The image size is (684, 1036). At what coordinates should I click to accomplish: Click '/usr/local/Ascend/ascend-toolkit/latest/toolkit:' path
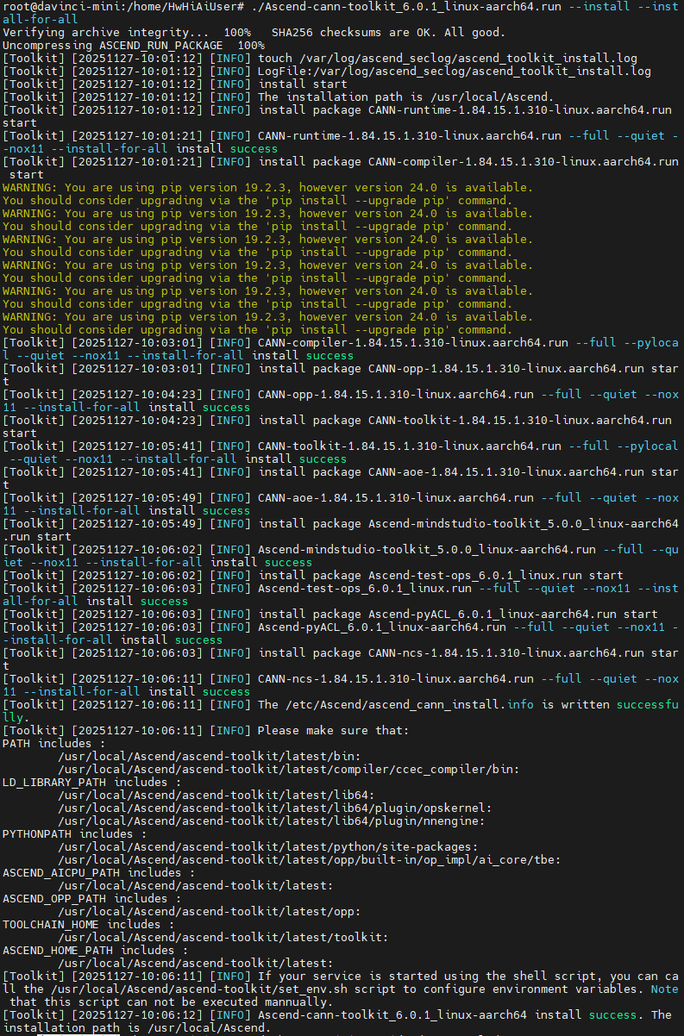(x=223, y=938)
